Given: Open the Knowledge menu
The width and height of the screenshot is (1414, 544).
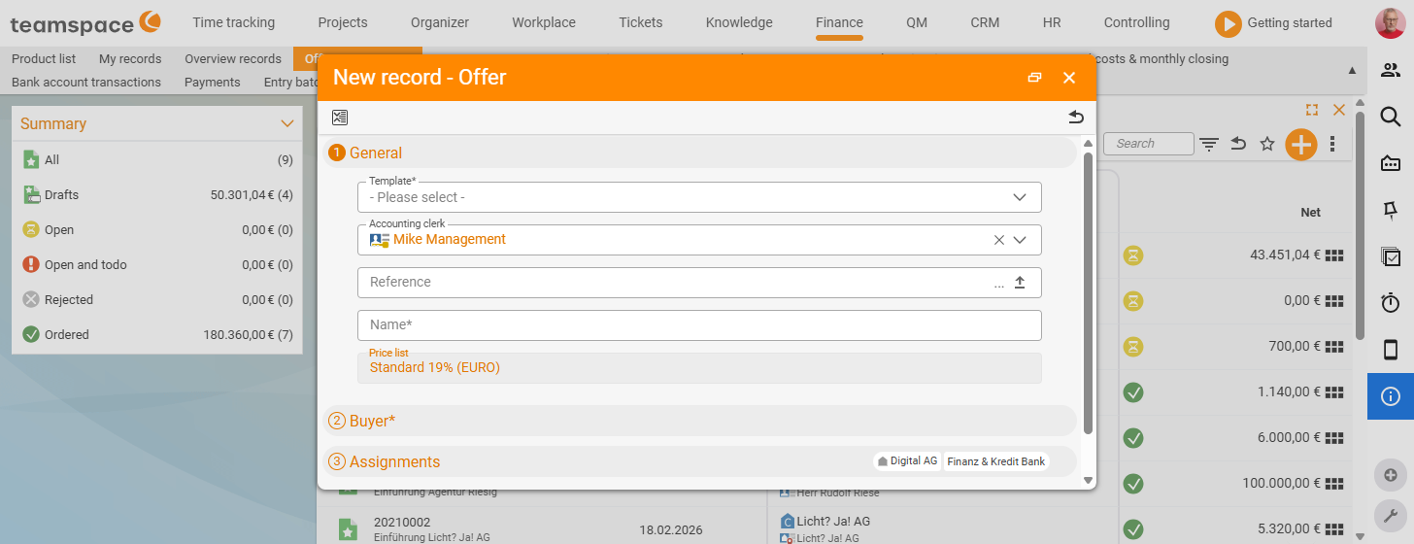Looking at the screenshot, I should point(739,22).
